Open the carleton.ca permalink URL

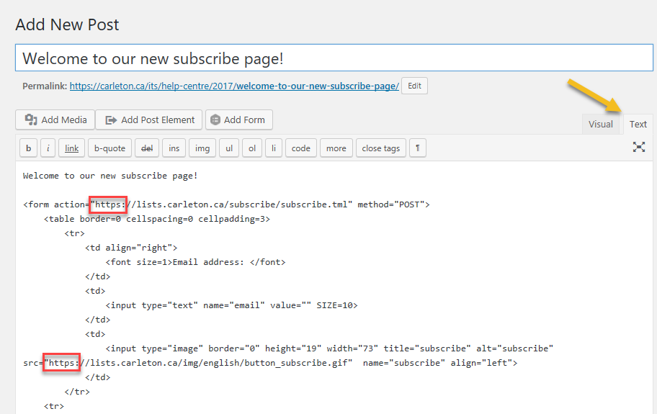(234, 86)
